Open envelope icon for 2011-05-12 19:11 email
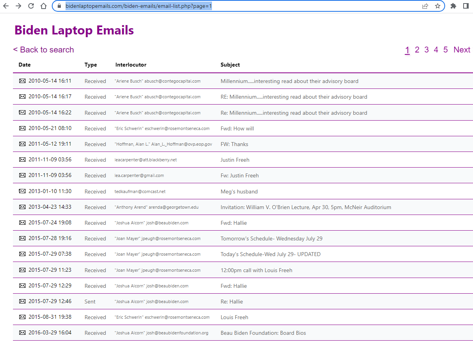Image resolution: width=473 pixels, height=343 pixels. pos(22,144)
